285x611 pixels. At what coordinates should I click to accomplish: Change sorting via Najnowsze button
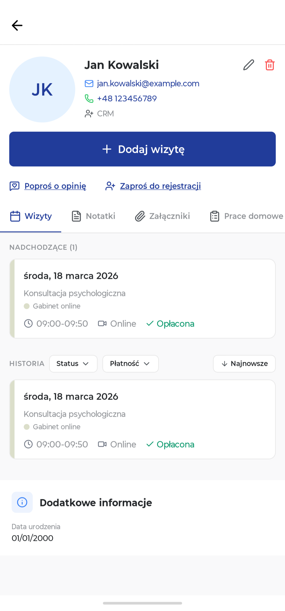tap(244, 364)
